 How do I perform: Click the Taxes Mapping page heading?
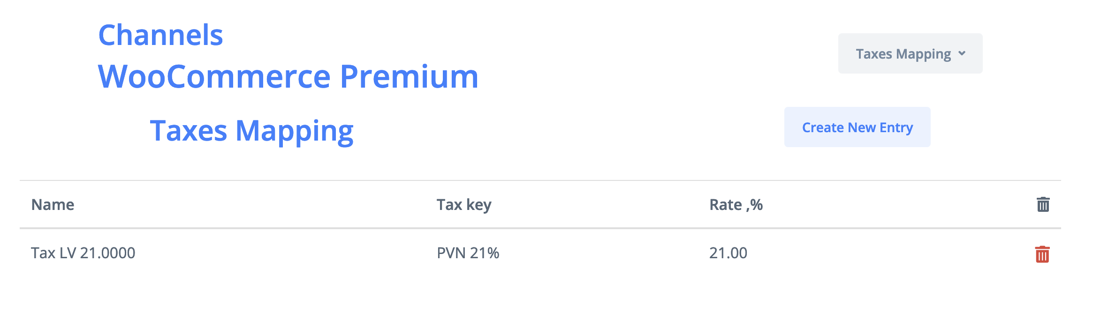(251, 131)
